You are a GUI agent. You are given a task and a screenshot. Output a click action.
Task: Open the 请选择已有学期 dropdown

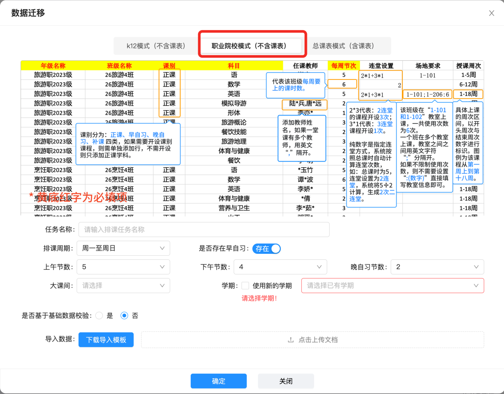point(392,286)
